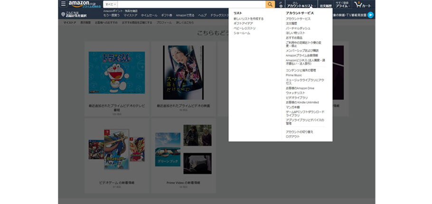Select マイストア tab in sub-navigation

pos(69,23)
